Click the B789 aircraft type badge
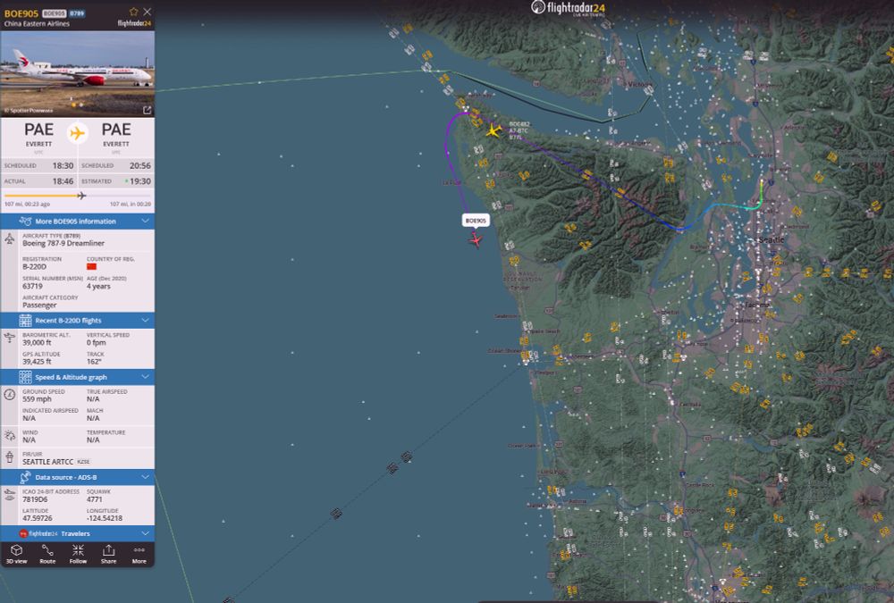Image resolution: width=894 pixels, height=603 pixels. tap(77, 13)
